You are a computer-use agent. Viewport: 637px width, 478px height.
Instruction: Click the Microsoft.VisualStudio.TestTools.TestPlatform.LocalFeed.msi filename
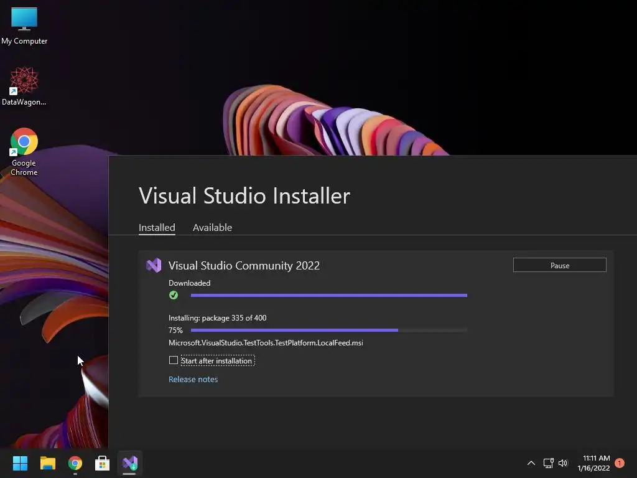point(266,343)
